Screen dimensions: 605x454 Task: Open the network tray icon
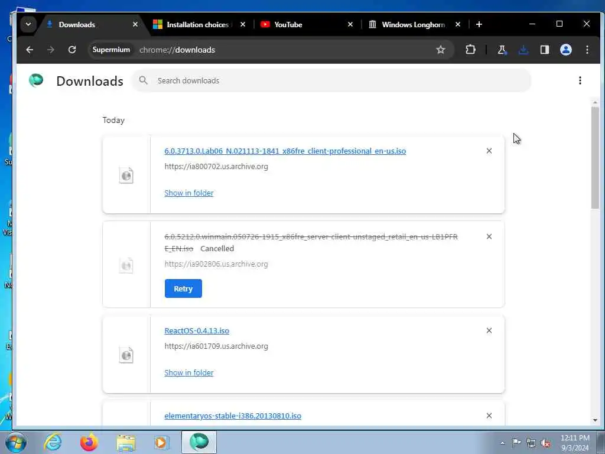(x=531, y=443)
